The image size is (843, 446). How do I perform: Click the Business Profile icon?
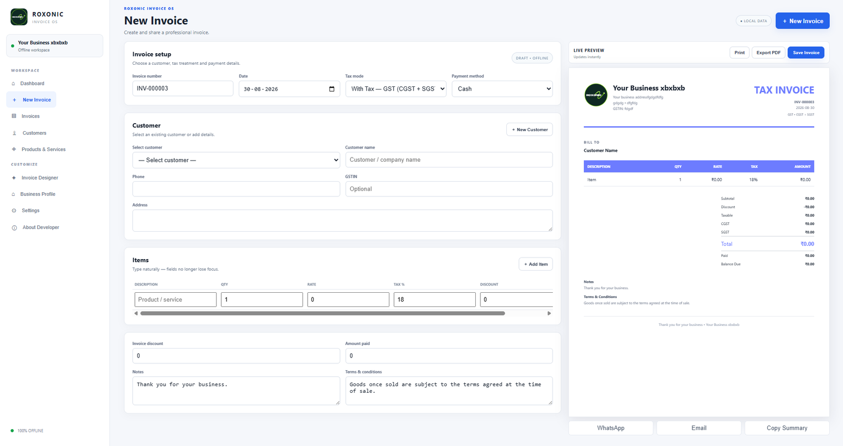pos(13,194)
